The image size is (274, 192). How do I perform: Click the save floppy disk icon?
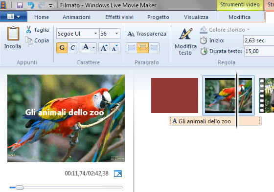(20, 5)
